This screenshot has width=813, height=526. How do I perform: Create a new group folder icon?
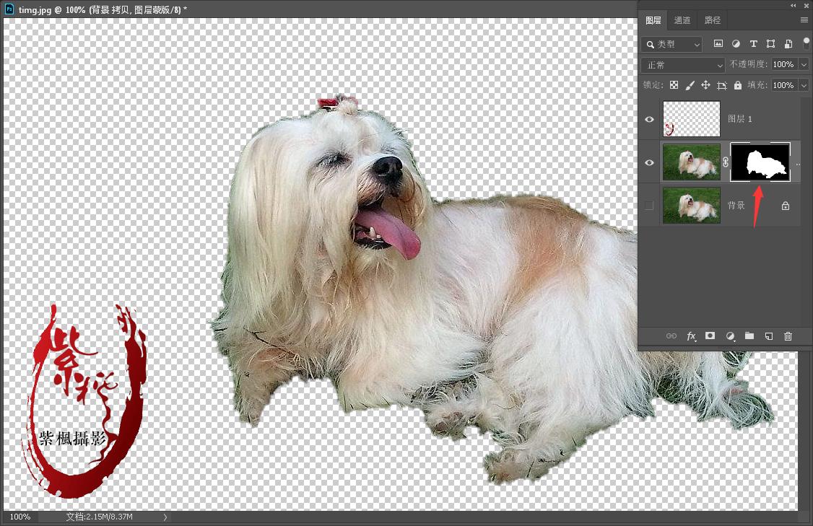tap(749, 336)
